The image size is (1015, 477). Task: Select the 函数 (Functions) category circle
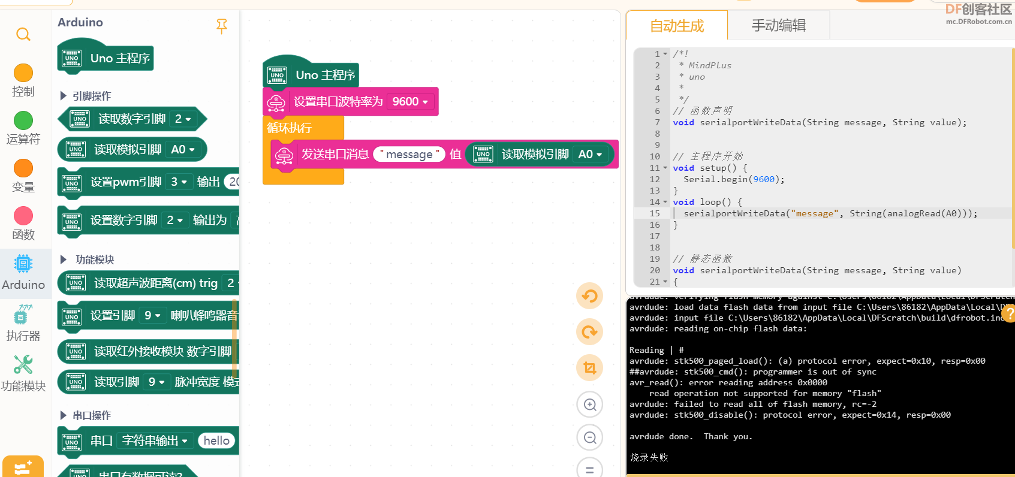(x=23, y=216)
